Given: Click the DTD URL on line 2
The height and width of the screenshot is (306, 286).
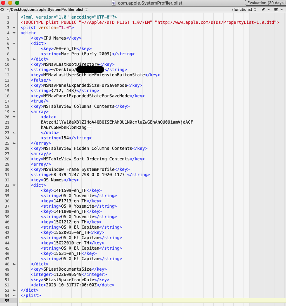Looking at the screenshot, I should [x=215, y=22].
